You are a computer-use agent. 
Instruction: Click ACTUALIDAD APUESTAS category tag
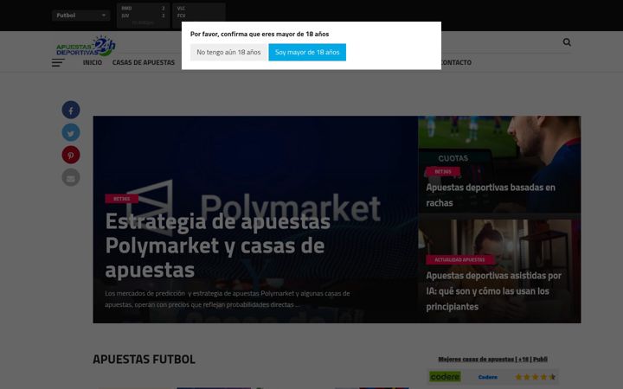click(459, 260)
